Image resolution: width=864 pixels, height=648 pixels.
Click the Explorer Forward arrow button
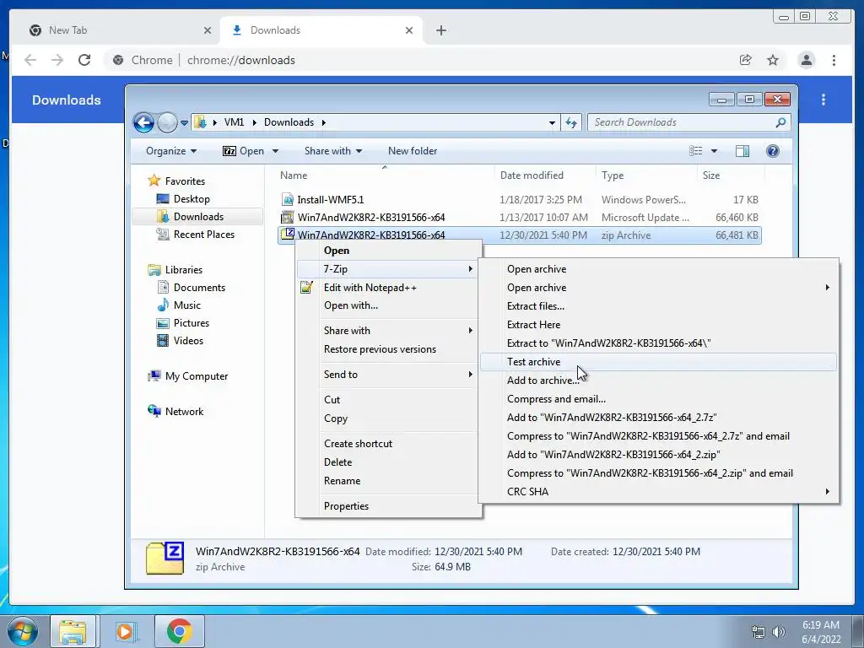pos(167,122)
